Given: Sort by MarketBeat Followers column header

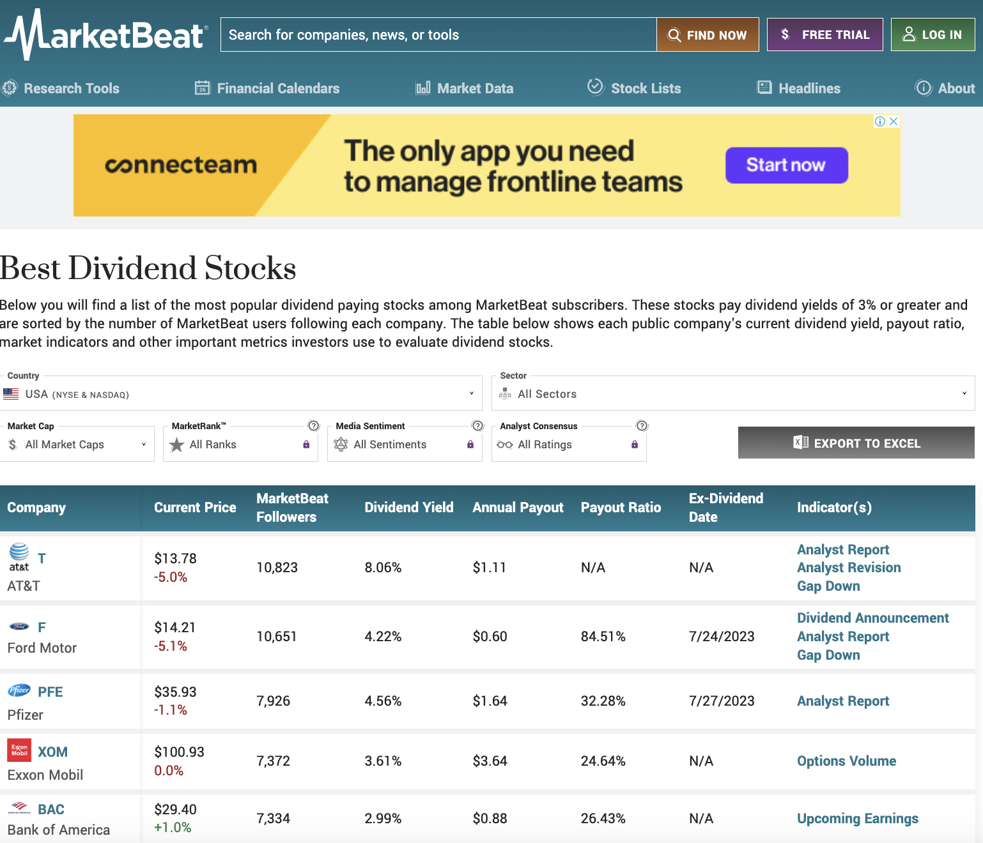Looking at the screenshot, I should click(293, 508).
